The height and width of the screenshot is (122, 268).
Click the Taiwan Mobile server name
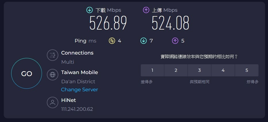point(80,72)
